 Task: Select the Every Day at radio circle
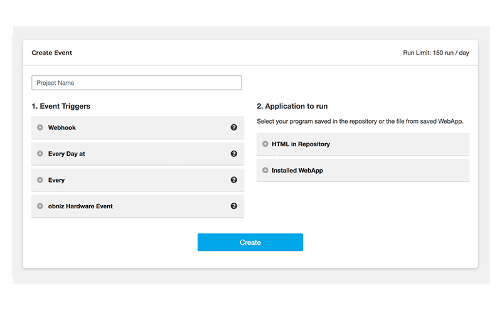pos(40,154)
